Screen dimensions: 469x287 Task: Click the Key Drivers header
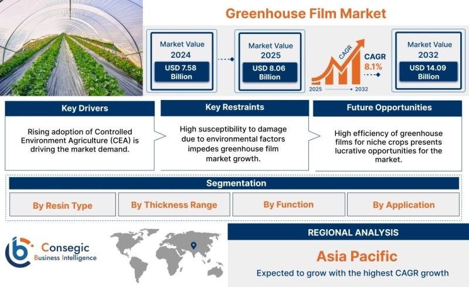pyautogui.click(x=80, y=108)
